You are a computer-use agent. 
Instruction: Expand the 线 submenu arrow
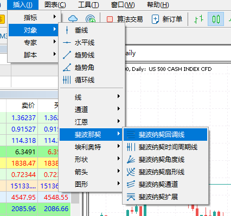[x=119, y=96]
